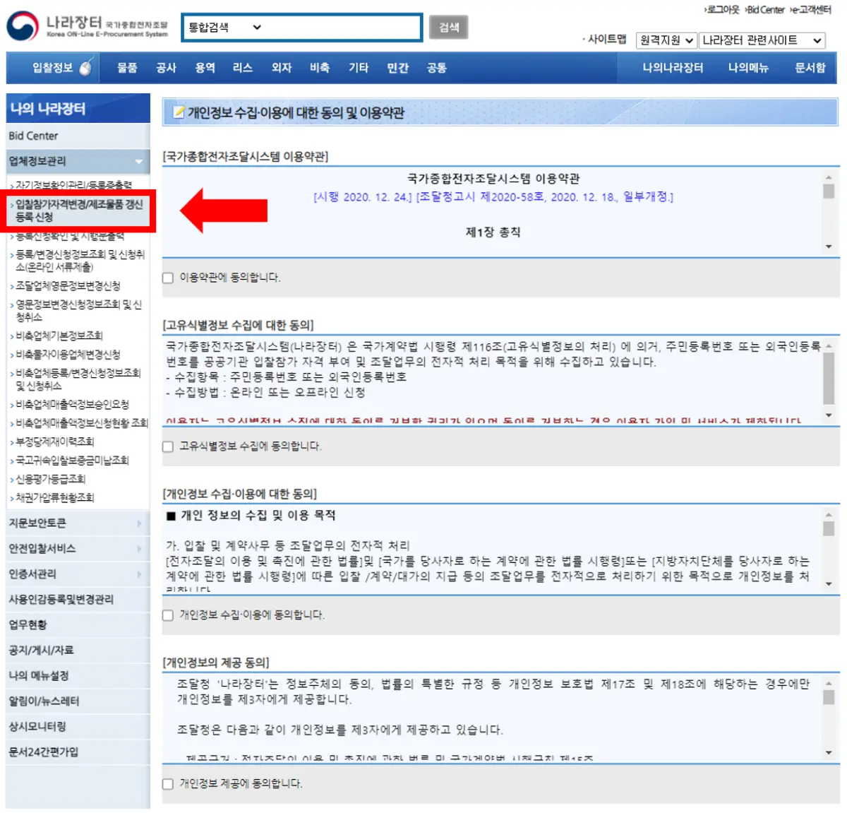
Task: Open 사용인감등록및변경관리
Action: pos(78,600)
